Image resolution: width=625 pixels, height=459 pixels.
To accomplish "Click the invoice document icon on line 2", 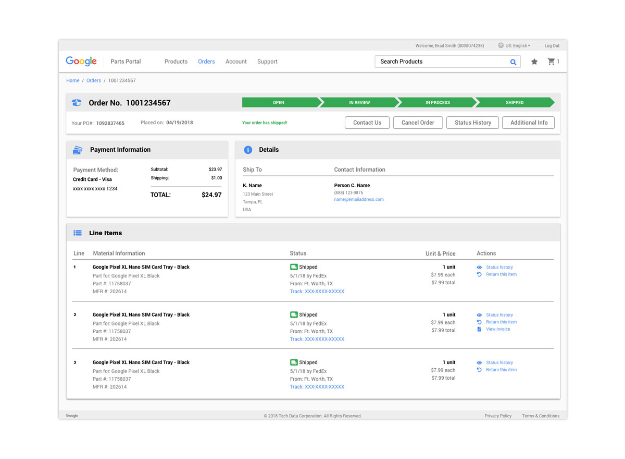I will click(479, 329).
